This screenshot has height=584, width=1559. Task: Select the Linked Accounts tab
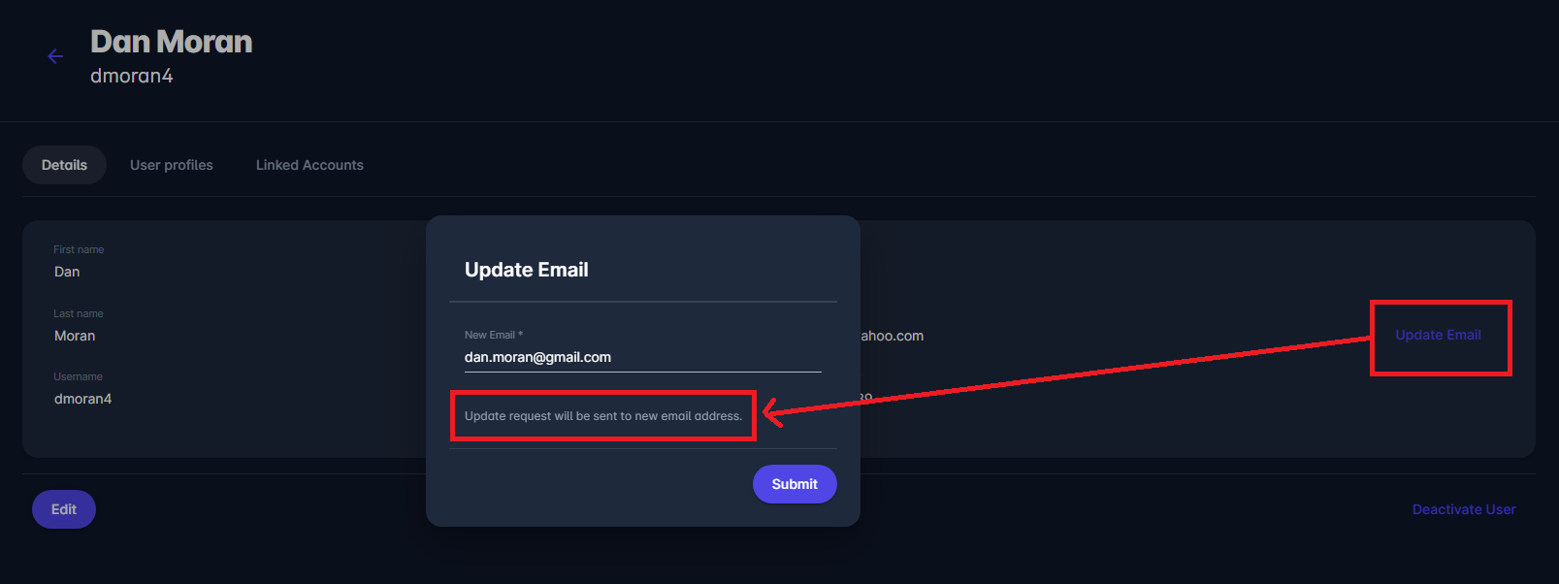(x=309, y=165)
